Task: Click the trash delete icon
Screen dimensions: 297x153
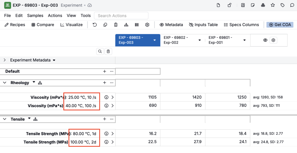Action: [x=116, y=25]
